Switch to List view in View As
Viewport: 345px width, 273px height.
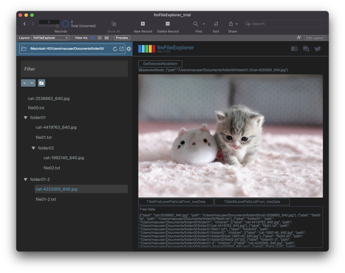pyautogui.click(x=99, y=38)
